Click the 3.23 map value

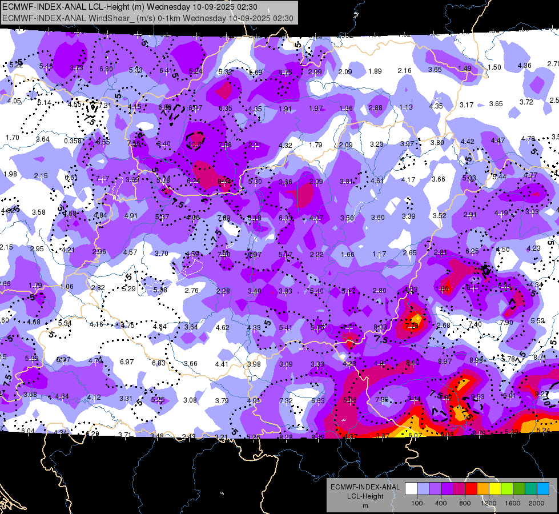click(x=376, y=144)
